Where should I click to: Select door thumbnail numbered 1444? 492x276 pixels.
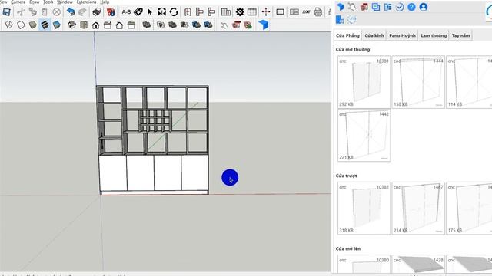pos(418,82)
